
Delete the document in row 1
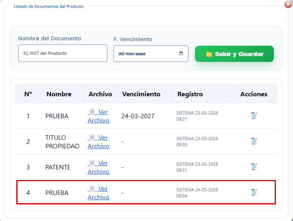254,116
